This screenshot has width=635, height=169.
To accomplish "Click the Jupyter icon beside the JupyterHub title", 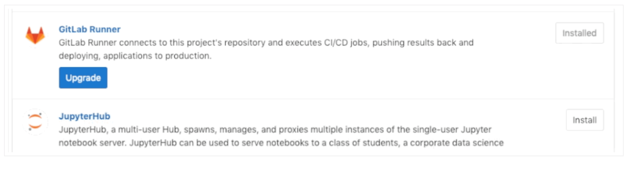I will 35,122.
